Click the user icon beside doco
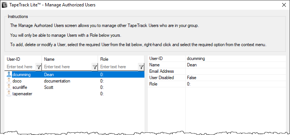Viewport: 290px width, 135px height. pos(9,81)
